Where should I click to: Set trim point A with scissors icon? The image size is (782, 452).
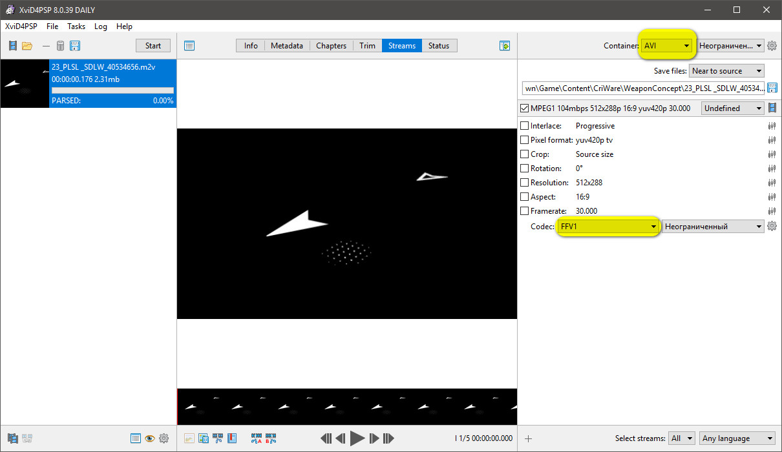257,438
